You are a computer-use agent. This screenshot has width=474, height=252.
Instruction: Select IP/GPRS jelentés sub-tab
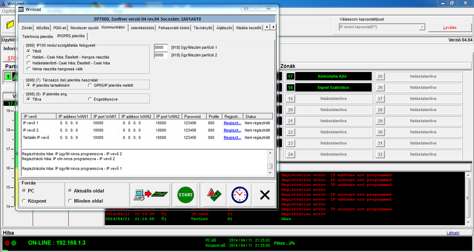point(71,36)
